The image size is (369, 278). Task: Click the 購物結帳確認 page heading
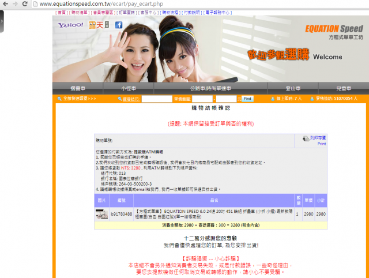click(x=210, y=108)
